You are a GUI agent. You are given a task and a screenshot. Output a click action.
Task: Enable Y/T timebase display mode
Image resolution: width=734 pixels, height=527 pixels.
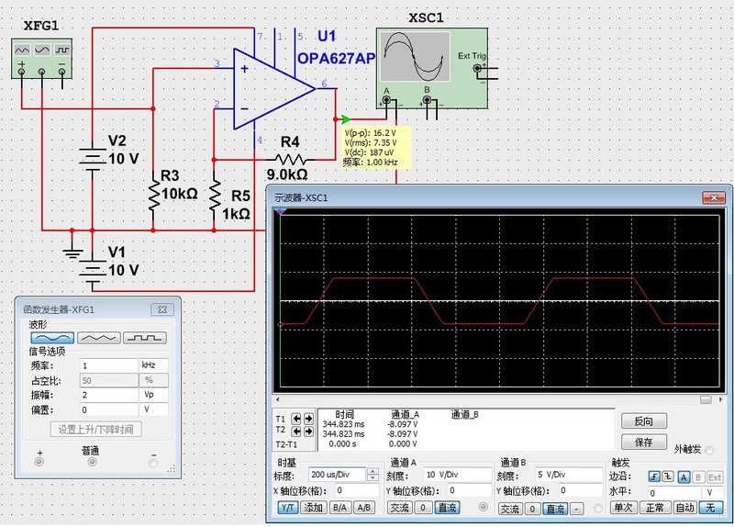(x=286, y=508)
